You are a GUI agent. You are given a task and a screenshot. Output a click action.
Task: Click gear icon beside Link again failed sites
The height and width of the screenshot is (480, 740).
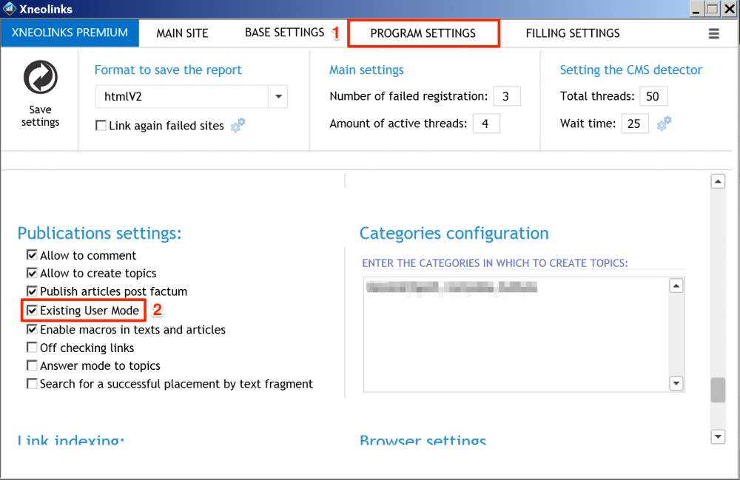(238, 126)
